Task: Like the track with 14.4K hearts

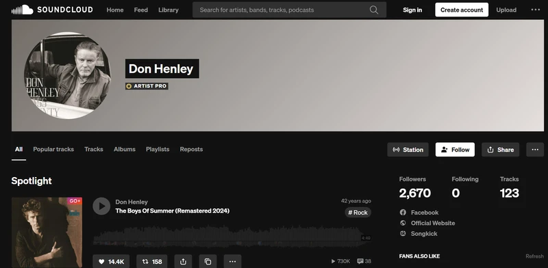Action: pyautogui.click(x=111, y=262)
